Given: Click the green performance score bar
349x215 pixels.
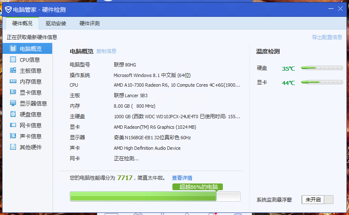Looking at the screenshot, I should (x=155, y=196).
